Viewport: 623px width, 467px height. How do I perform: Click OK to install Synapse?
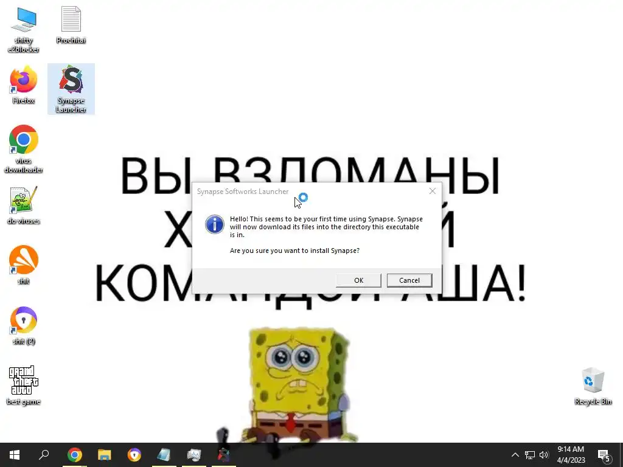tap(358, 280)
